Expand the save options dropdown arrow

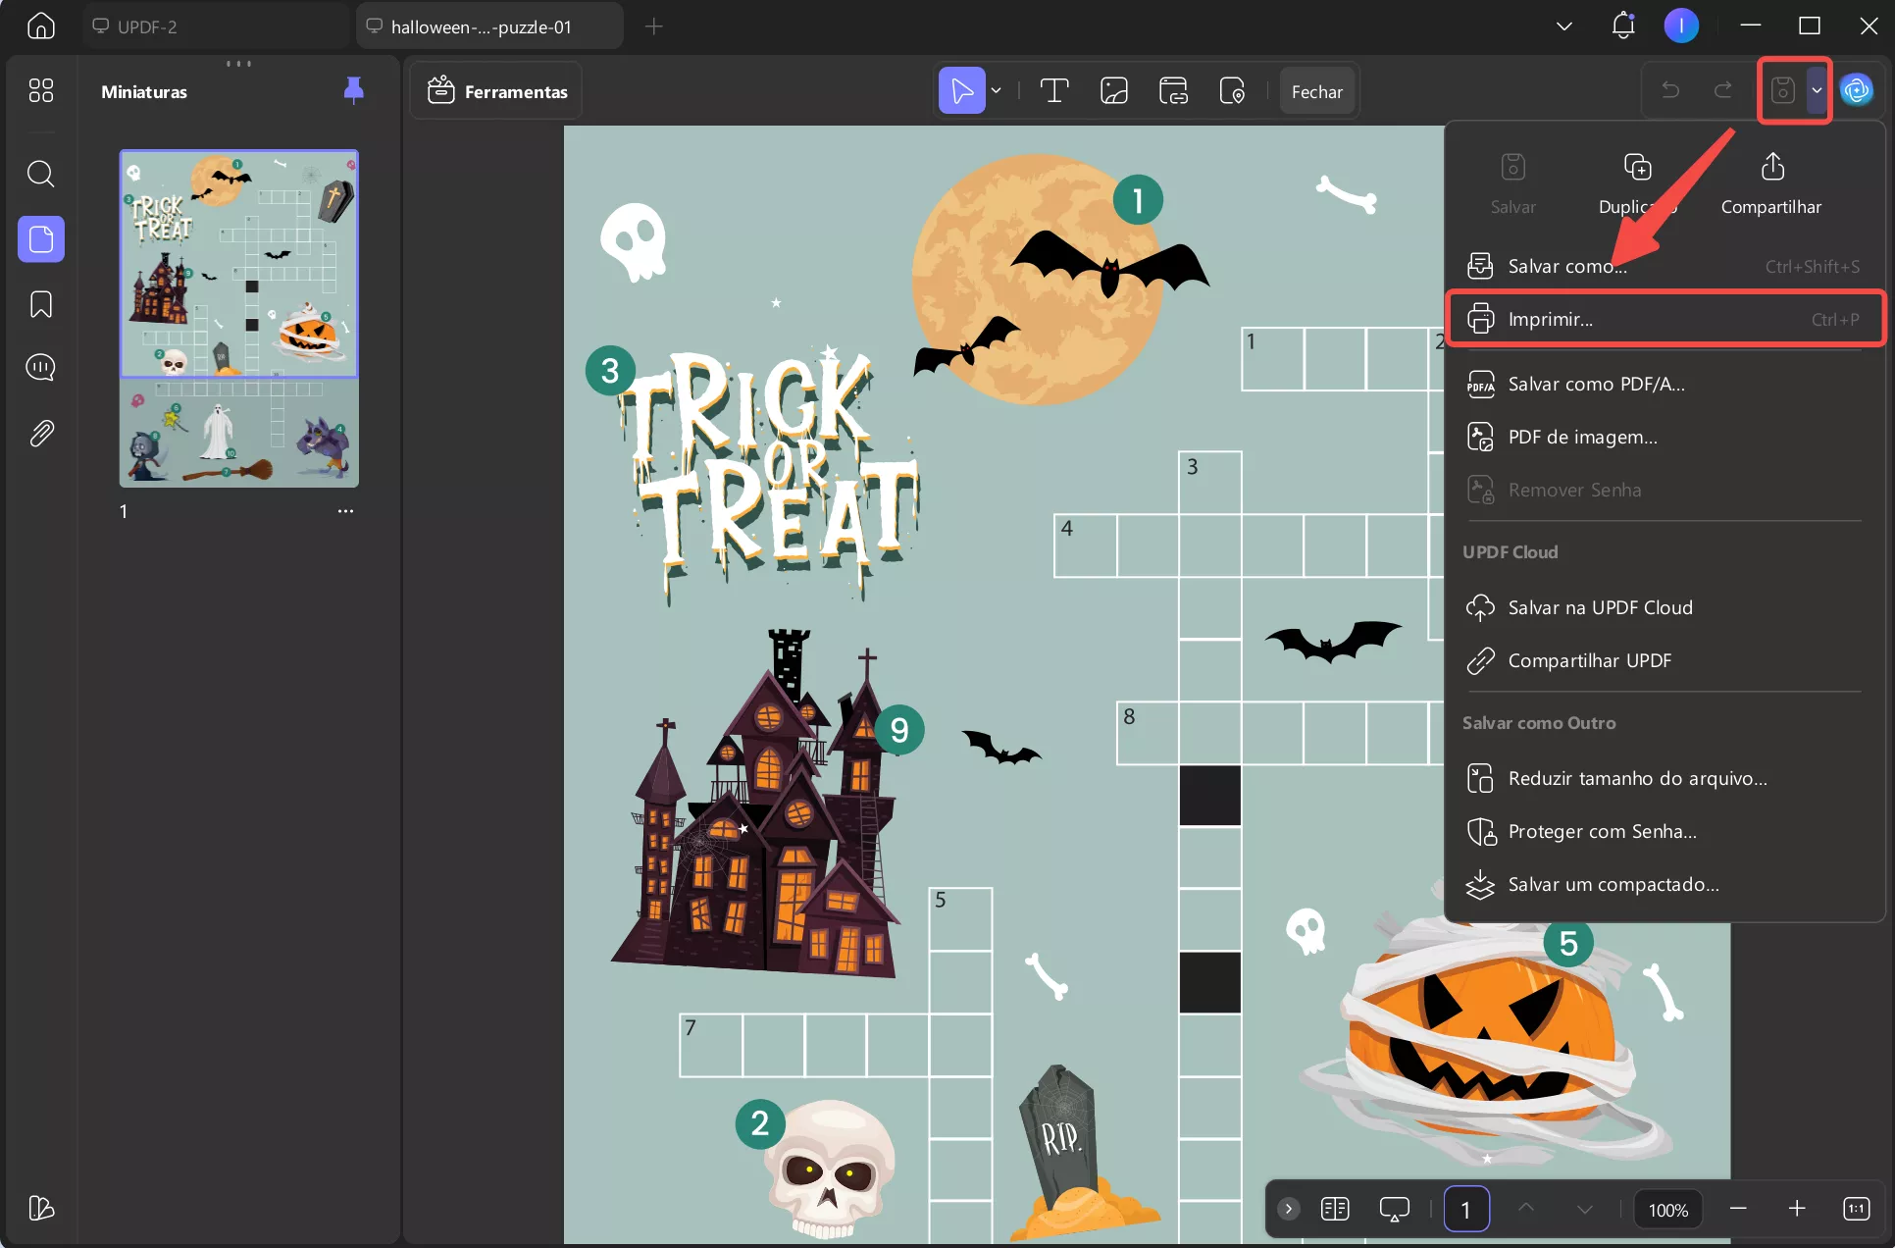tap(1817, 90)
